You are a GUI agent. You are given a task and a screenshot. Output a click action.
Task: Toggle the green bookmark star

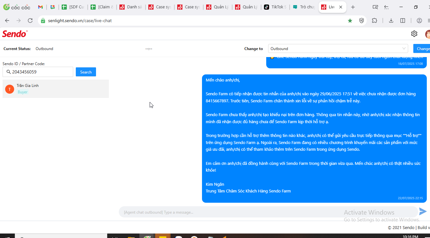[x=350, y=21]
